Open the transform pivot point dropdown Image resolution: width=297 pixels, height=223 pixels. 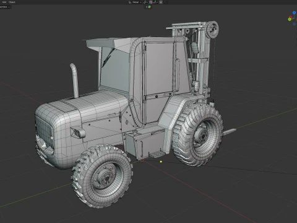145,2
